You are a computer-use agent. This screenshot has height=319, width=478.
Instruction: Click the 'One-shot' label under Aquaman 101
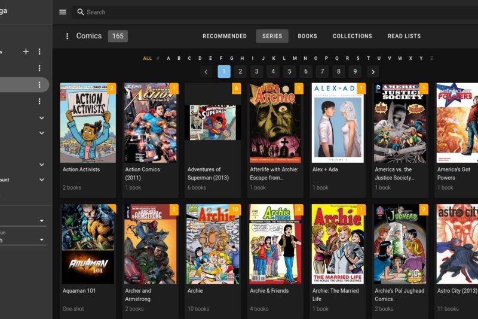coord(73,309)
